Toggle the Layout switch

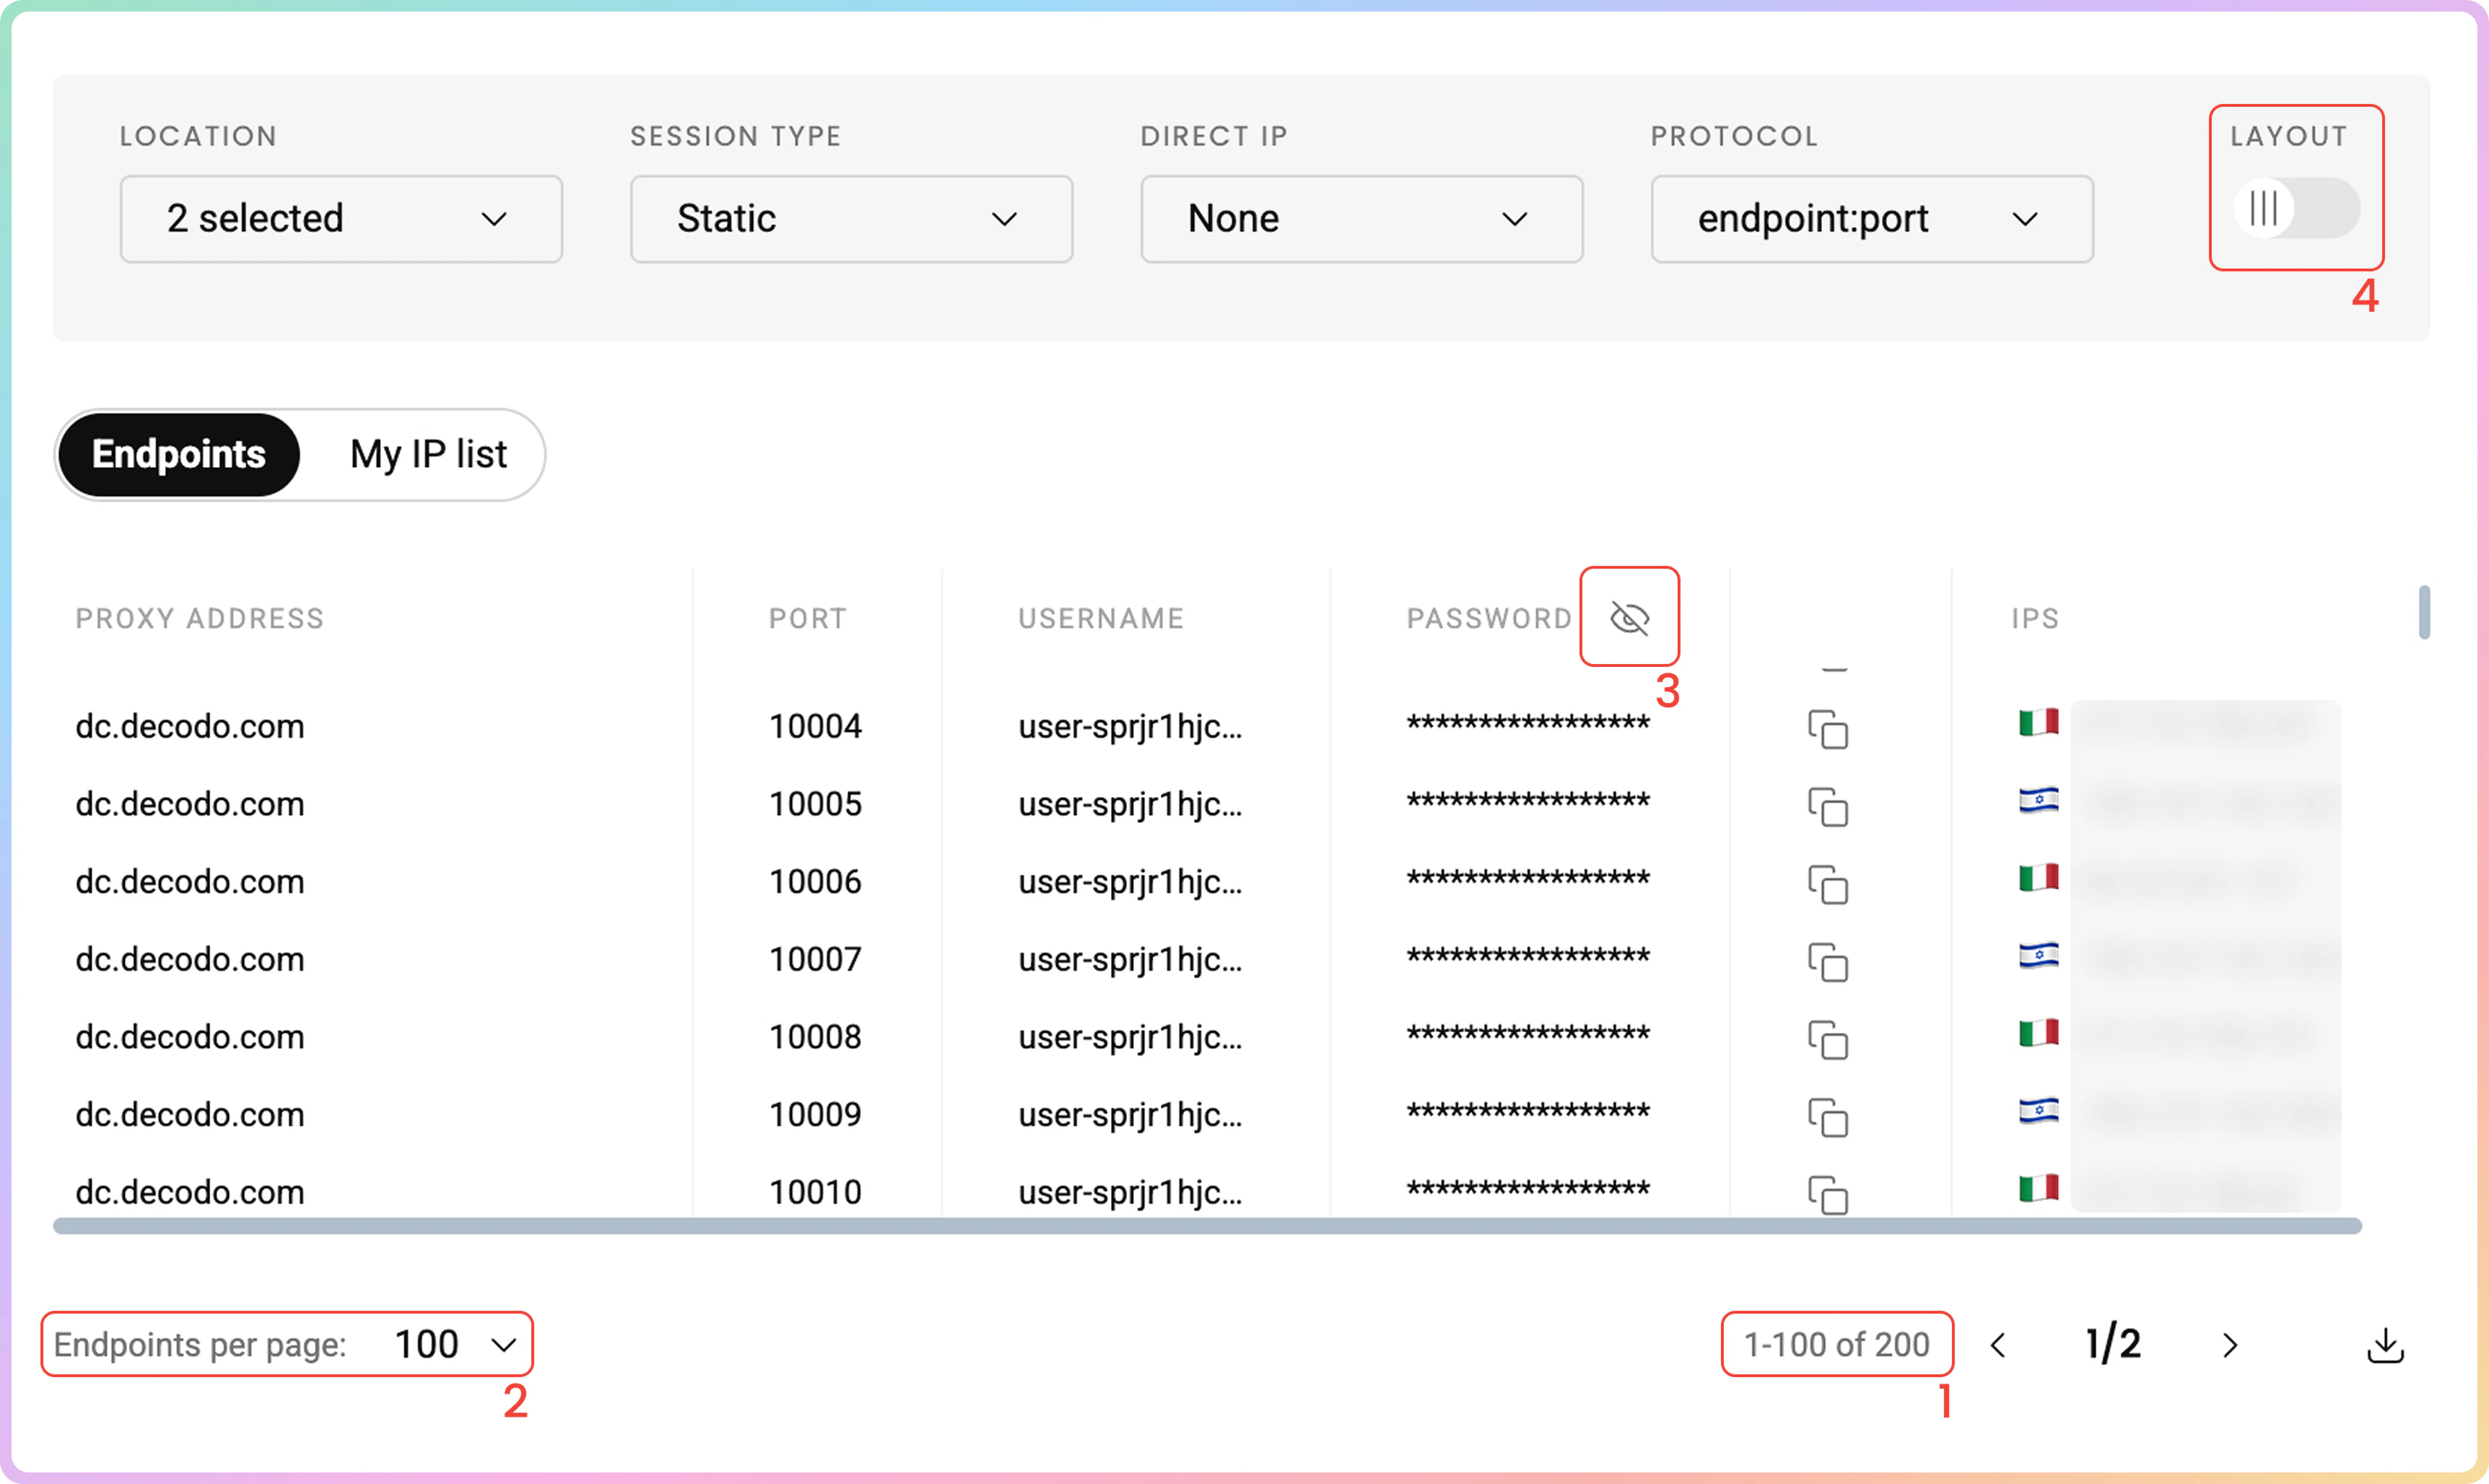click(2296, 208)
